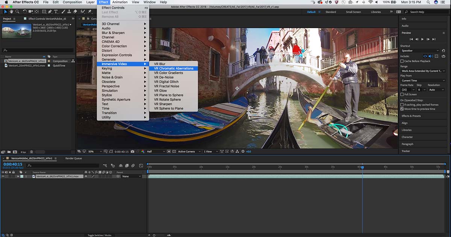Uncheck Move time to preview time
The image size is (451, 237).
click(x=402, y=109)
